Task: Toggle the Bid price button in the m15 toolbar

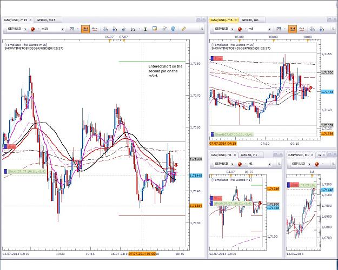Action: pos(85,29)
